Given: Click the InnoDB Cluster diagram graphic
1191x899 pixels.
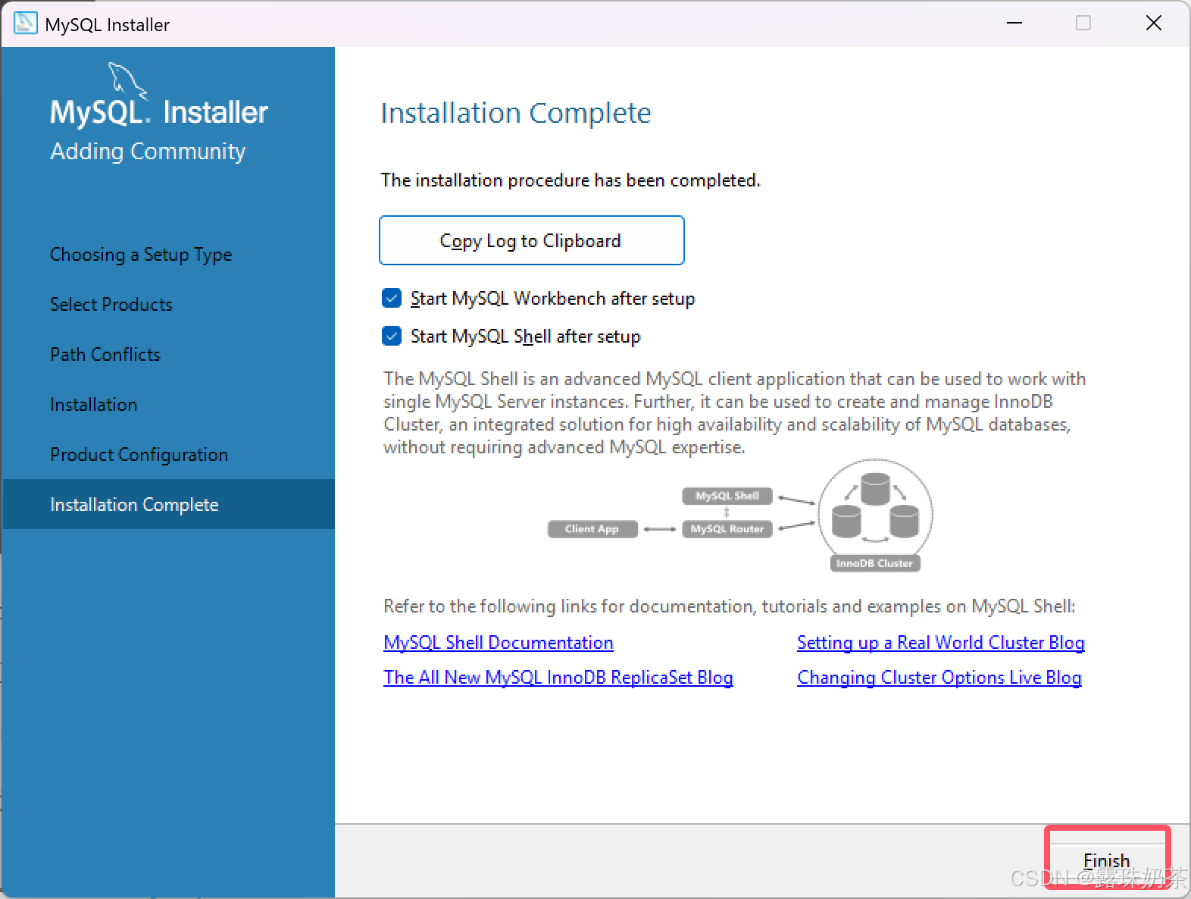Looking at the screenshot, I should point(875,515).
